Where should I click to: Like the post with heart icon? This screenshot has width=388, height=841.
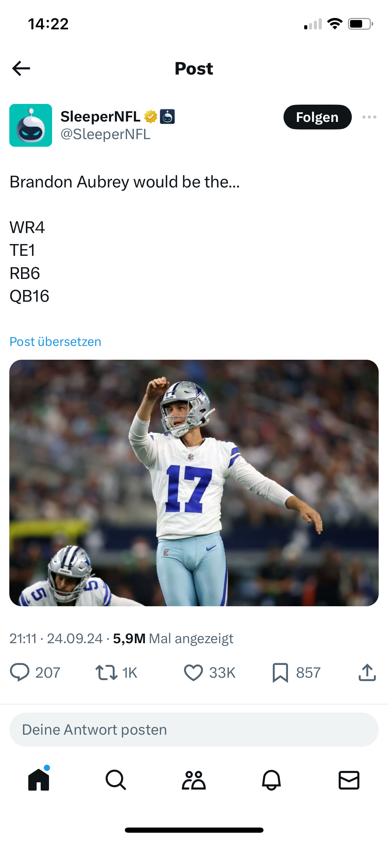[x=193, y=673]
